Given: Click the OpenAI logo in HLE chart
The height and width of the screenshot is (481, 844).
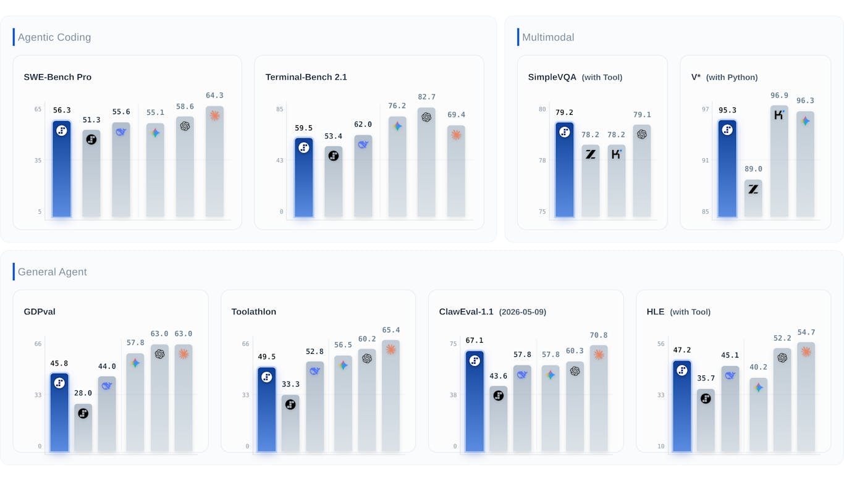Looking at the screenshot, I should coord(782,358).
